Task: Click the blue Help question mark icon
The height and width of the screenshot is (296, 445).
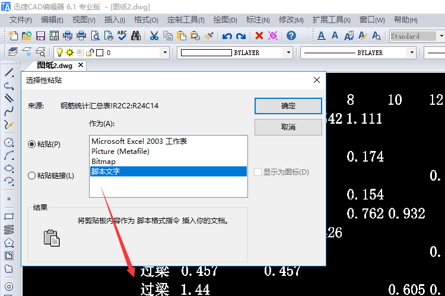Action: pos(291,36)
